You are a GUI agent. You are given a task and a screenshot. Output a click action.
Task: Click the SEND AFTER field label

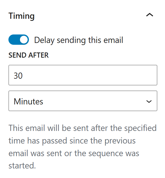point(28,55)
